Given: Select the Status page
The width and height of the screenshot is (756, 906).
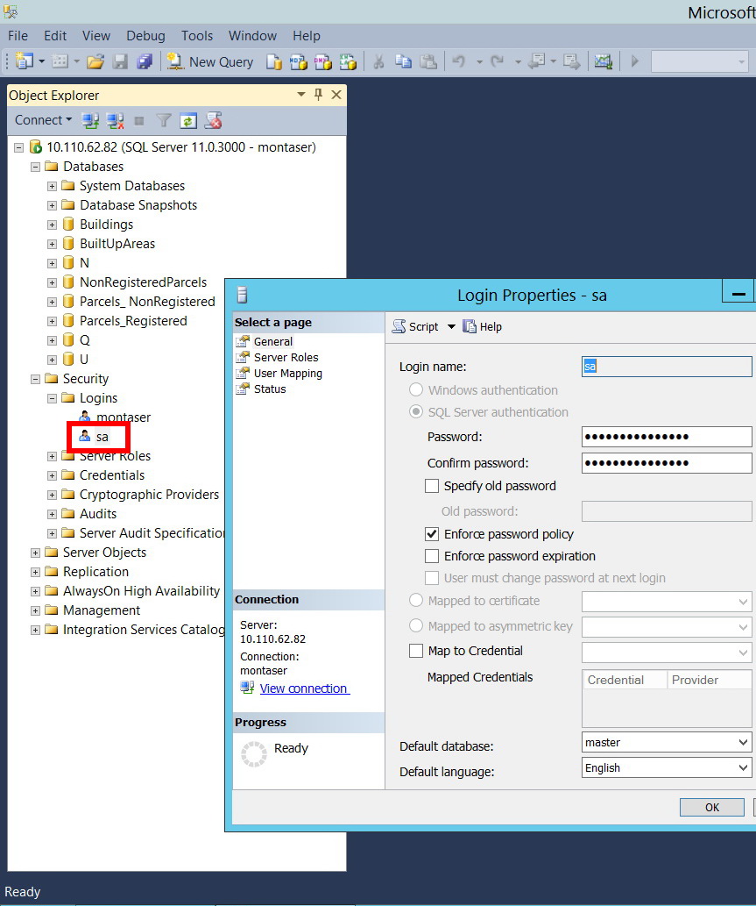Looking at the screenshot, I should tap(270, 389).
